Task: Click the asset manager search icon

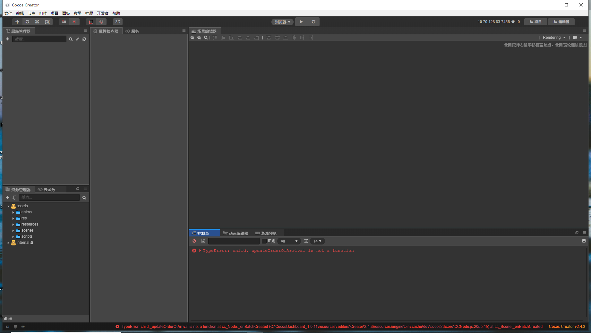Action: [x=84, y=198]
